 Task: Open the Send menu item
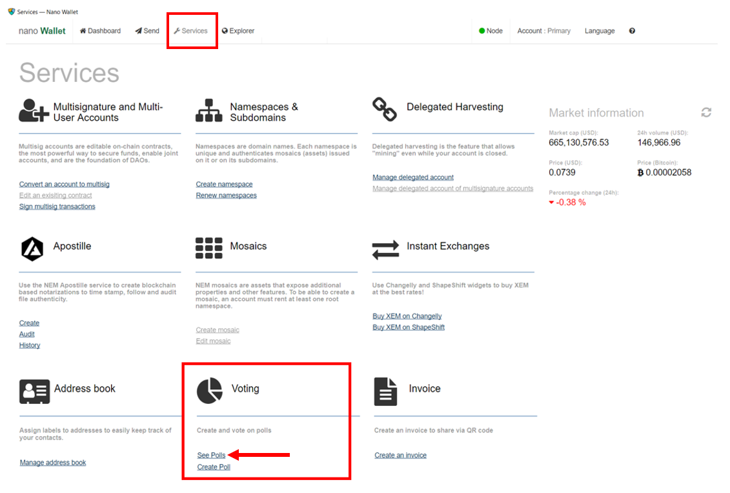tap(147, 31)
